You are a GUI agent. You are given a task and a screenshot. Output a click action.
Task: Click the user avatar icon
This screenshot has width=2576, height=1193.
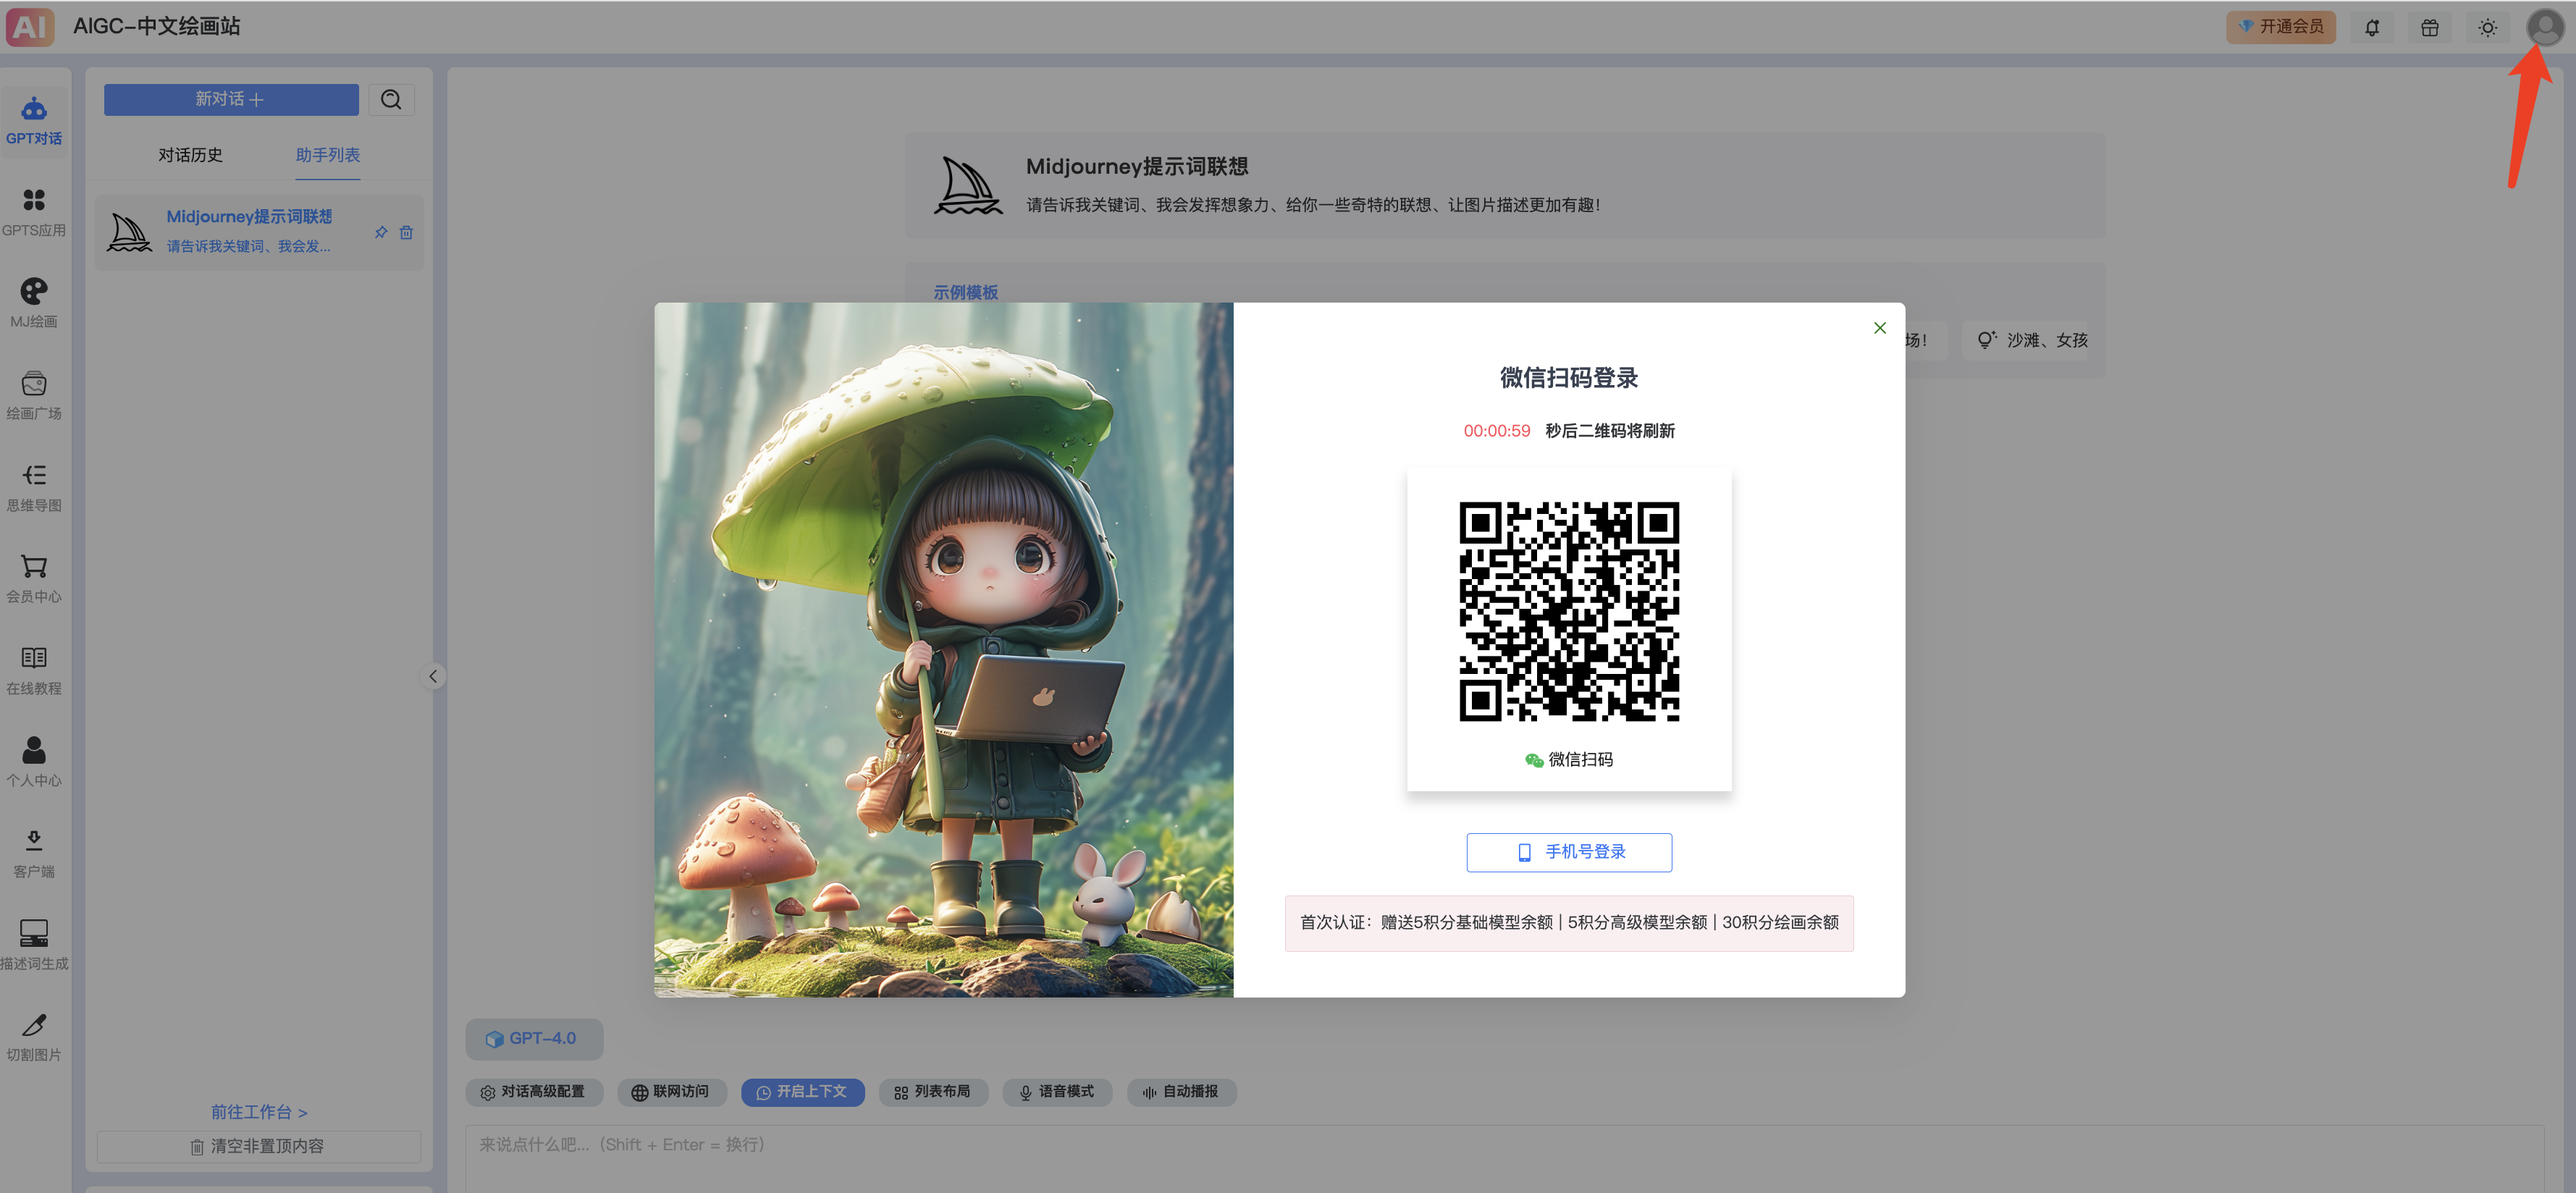(2544, 27)
